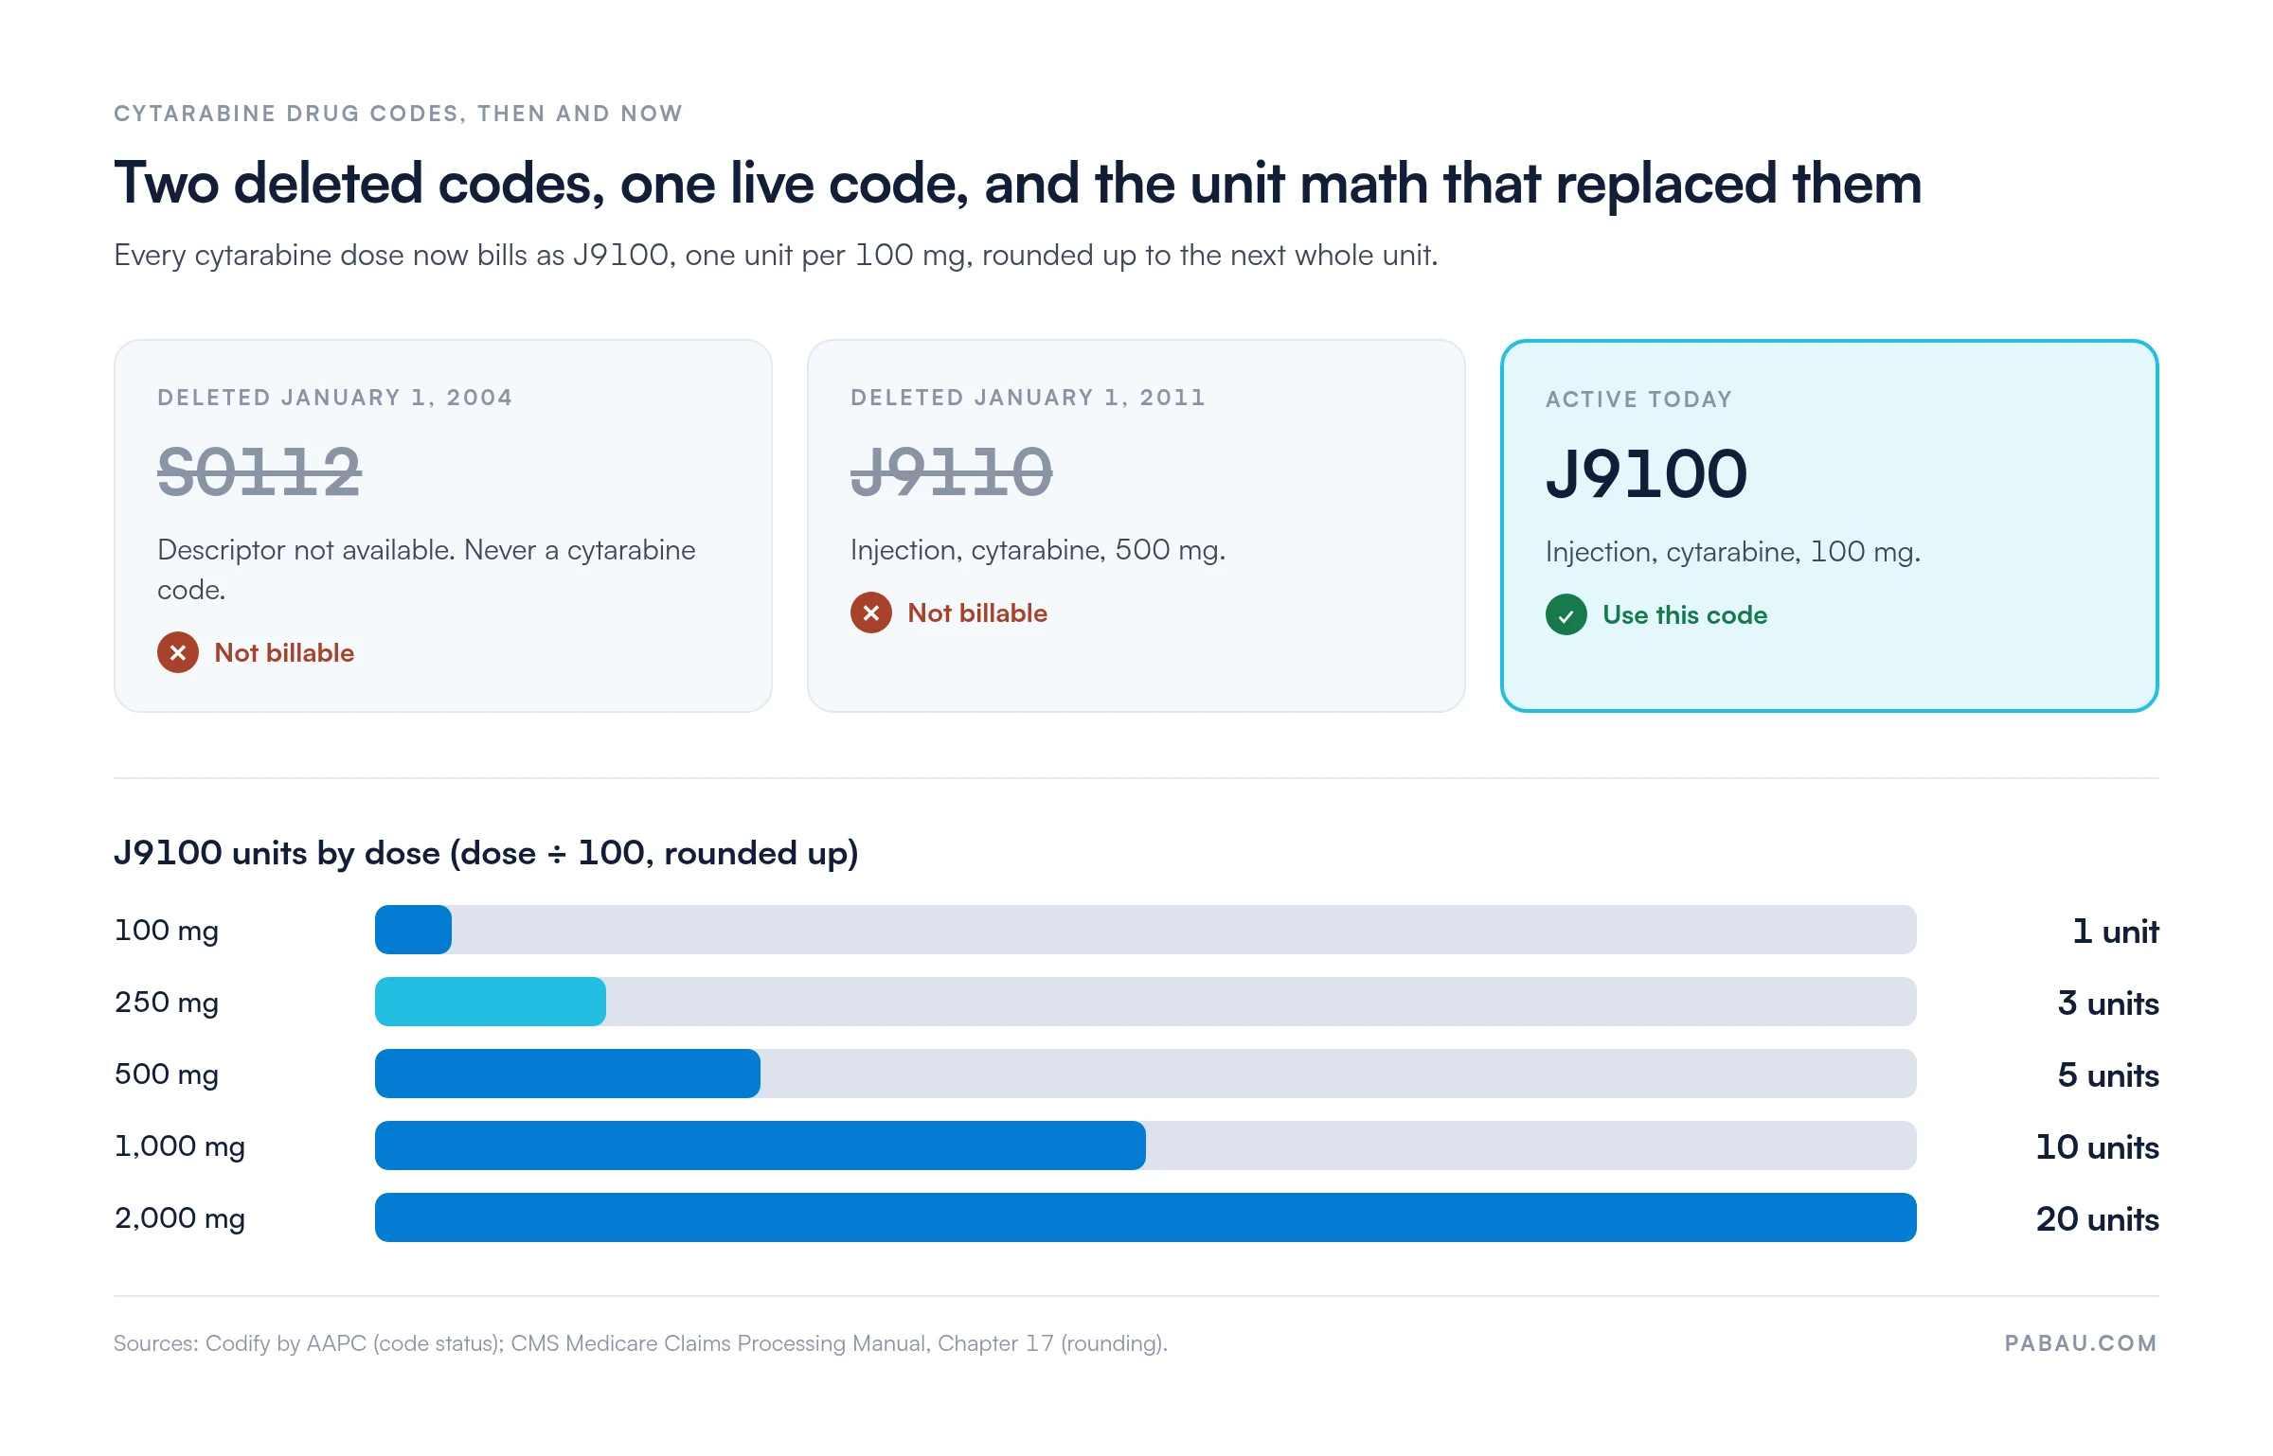Click the full 2,000 mg bar
Screen dimensions: 2273x1456
pyautogui.click(x=1146, y=1217)
